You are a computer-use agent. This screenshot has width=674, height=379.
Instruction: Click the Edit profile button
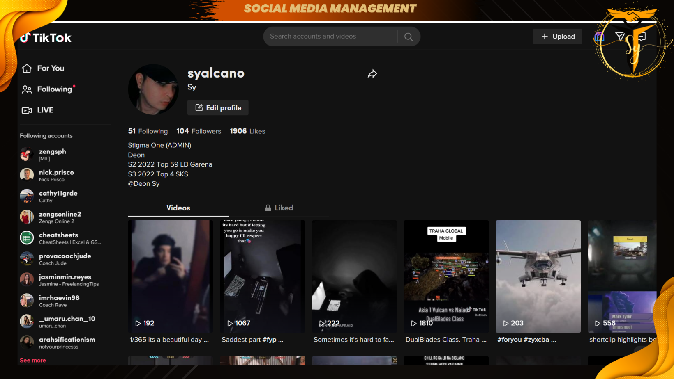coord(218,107)
